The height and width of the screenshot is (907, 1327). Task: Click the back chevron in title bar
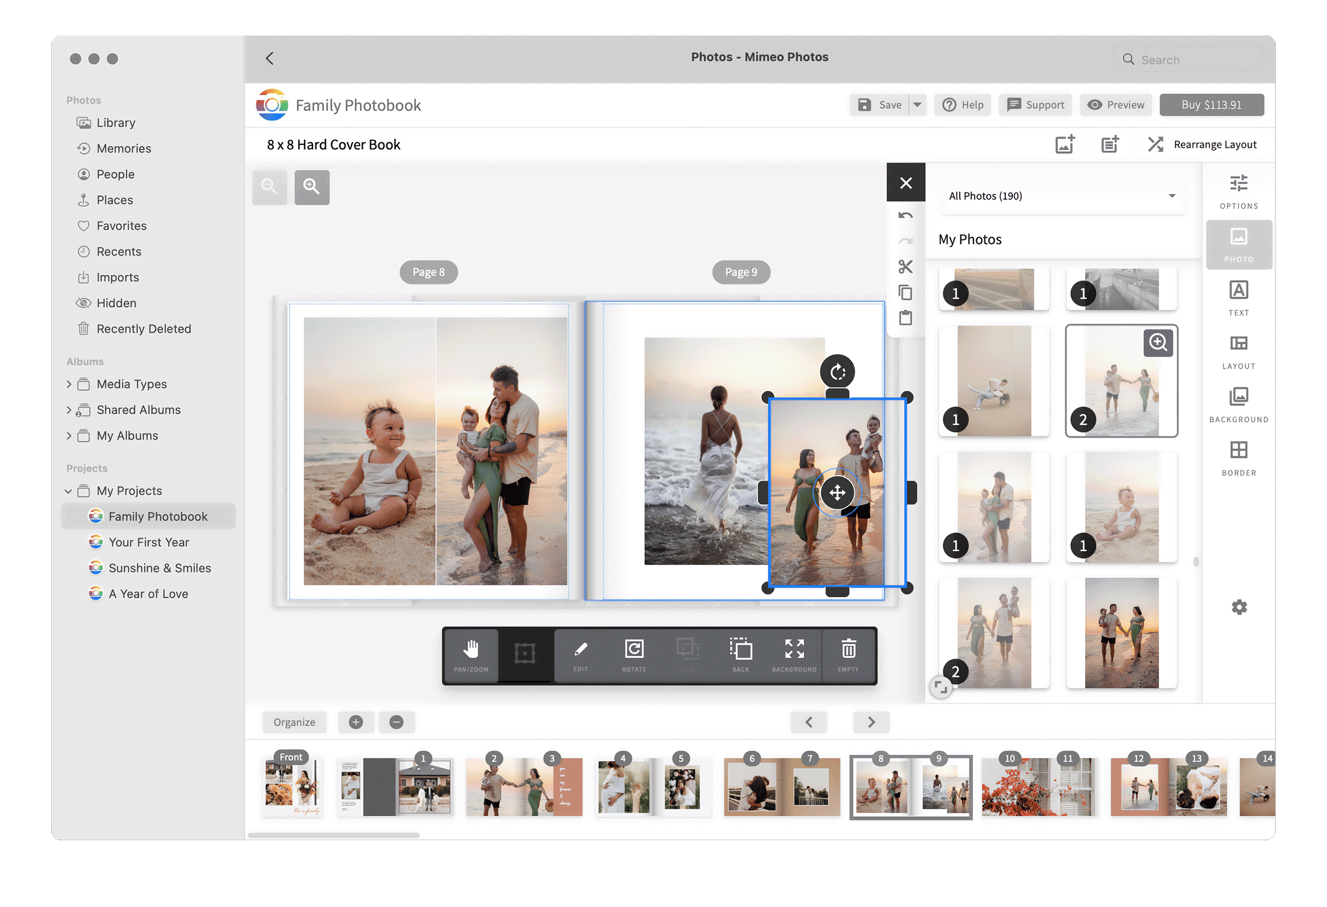click(270, 58)
